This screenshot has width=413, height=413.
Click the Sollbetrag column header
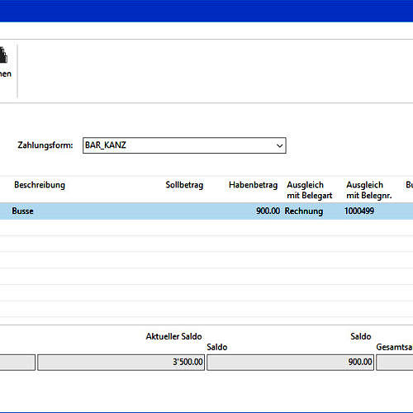point(184,185)
